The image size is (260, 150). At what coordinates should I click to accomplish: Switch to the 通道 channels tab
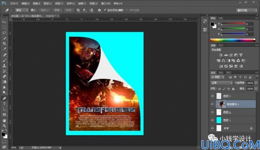pos(221,72)
